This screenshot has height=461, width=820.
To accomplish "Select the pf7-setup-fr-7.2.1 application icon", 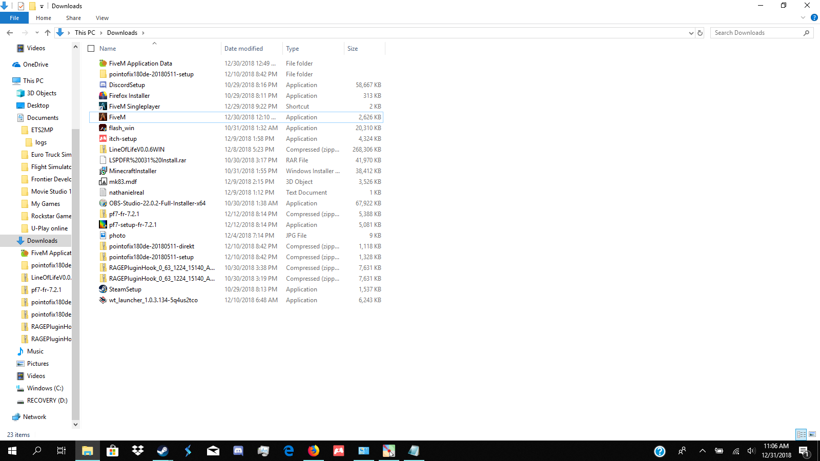I will pyautogui.click(x=103, y=225).
